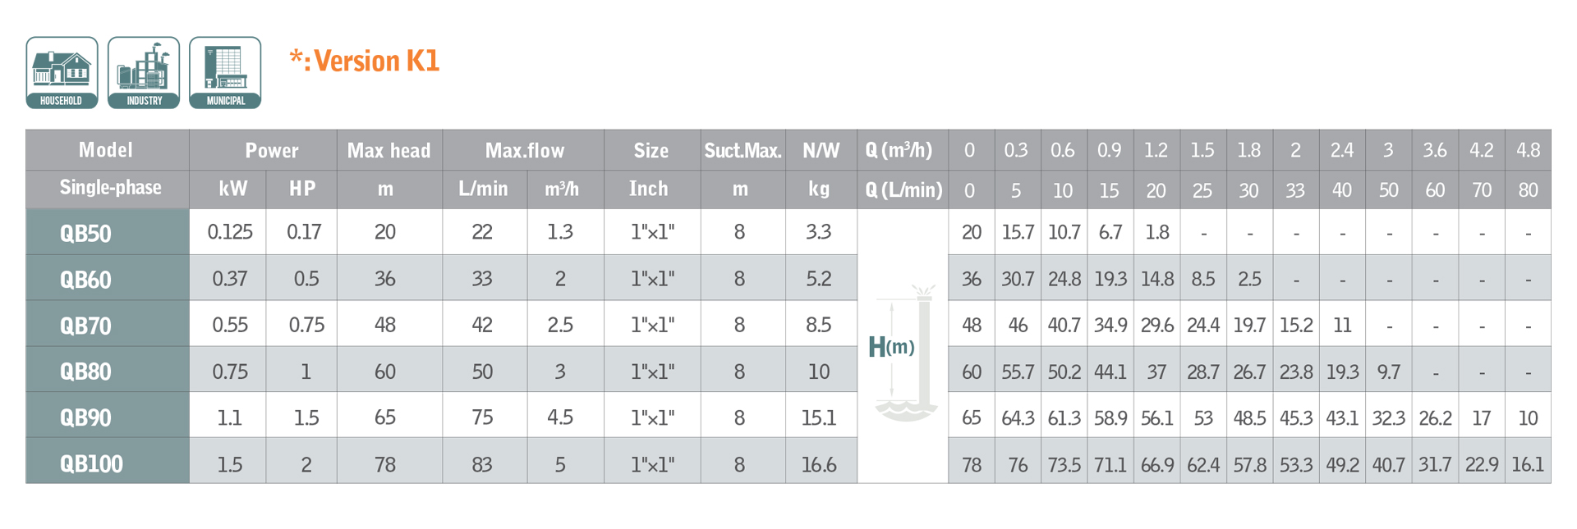Click the Q (L/min) header cell

pyautogui.click(x=903, y=190)
